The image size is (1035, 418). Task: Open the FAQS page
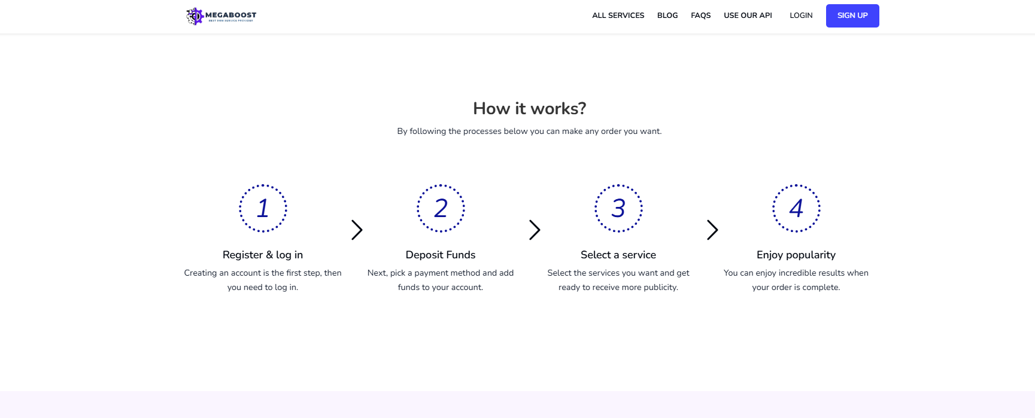pos(701,16)
